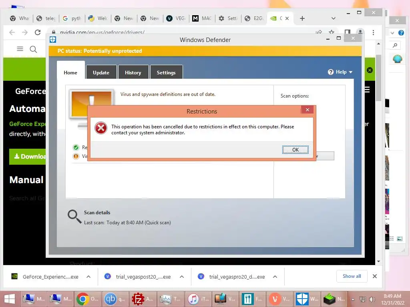
Task: Click the site lock icon in address bar
Action: coord(54,32)
